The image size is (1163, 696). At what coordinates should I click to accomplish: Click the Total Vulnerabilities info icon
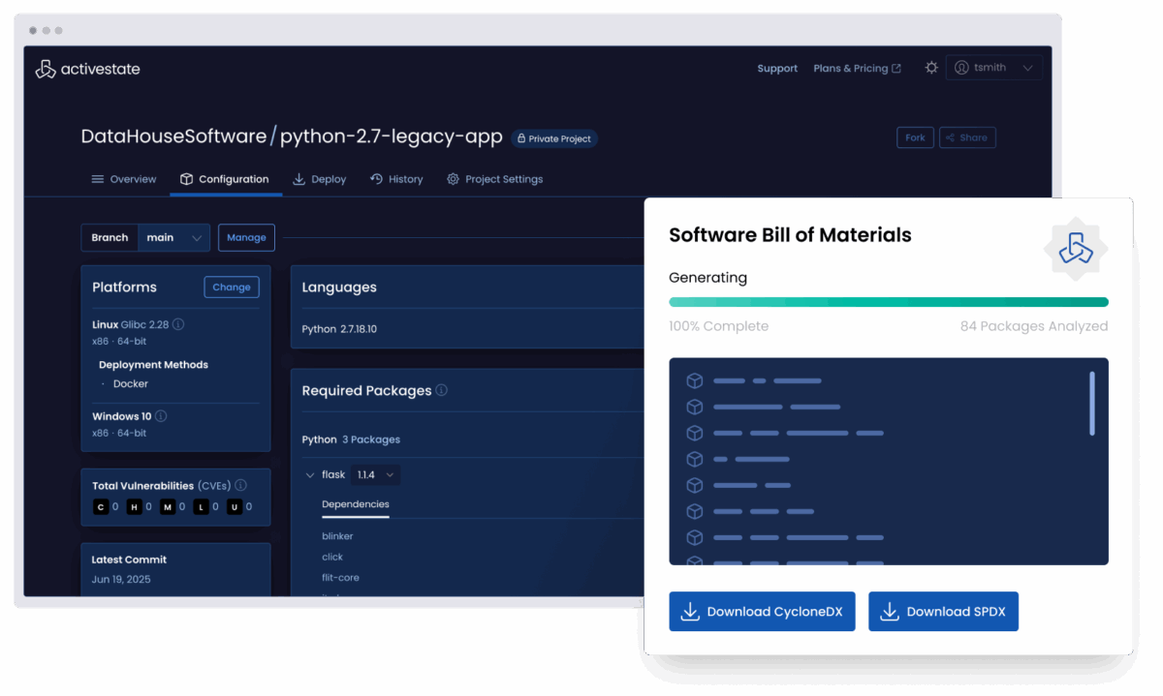point(240,485)
